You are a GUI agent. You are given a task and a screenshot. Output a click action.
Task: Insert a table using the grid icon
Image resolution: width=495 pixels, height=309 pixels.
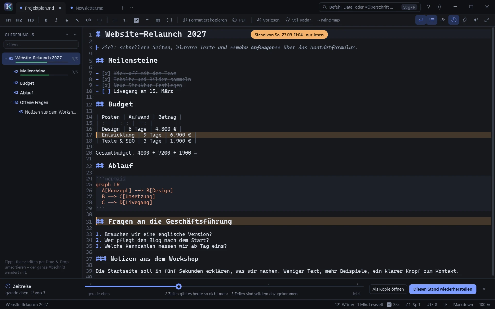point(158,20)
